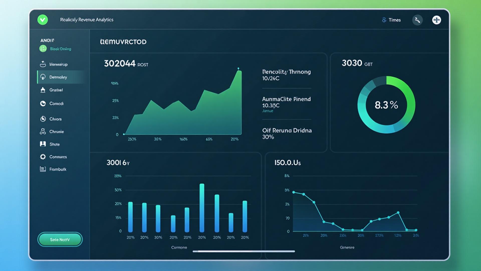Select the Detmoliry sidebar item

58,77
